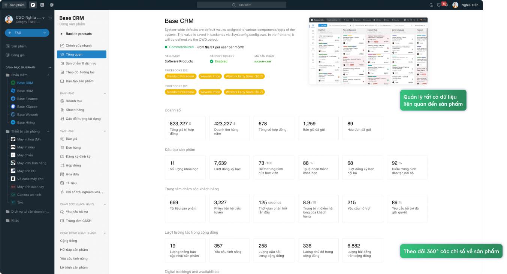Open Dịch vụ tư vấn doanh folder
This screenshot has height=274, width=507.
[x=28, y=212]
